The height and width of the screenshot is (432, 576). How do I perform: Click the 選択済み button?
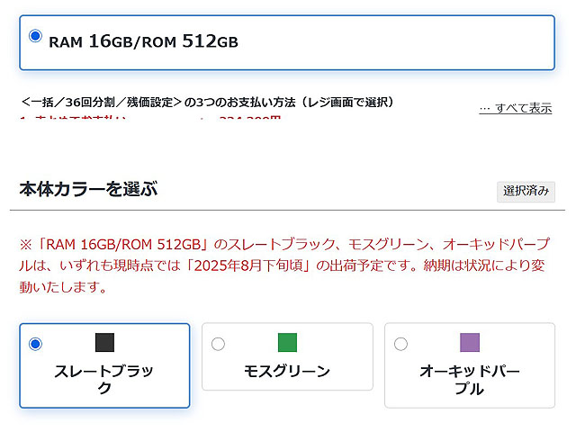[526, 191]
